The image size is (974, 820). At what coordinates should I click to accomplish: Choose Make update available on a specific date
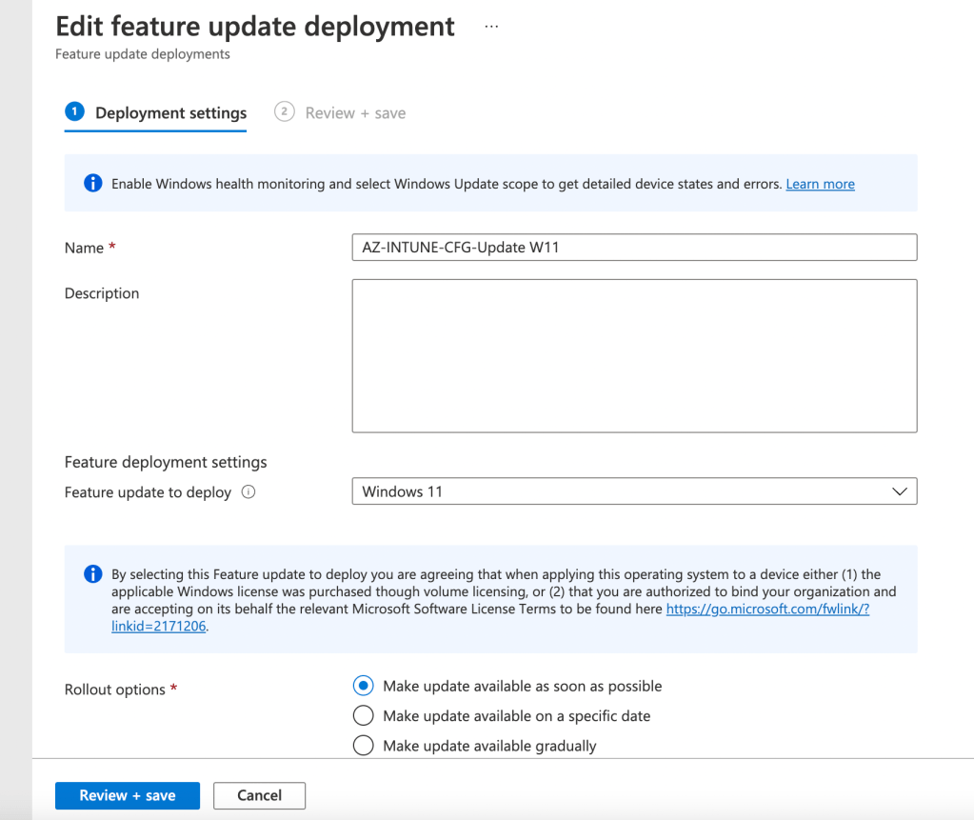(363, 715)
